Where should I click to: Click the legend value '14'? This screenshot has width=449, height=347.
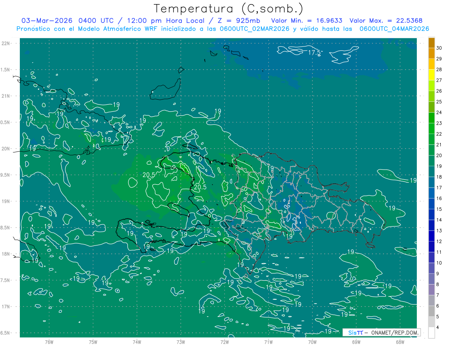tap(439, 220)
